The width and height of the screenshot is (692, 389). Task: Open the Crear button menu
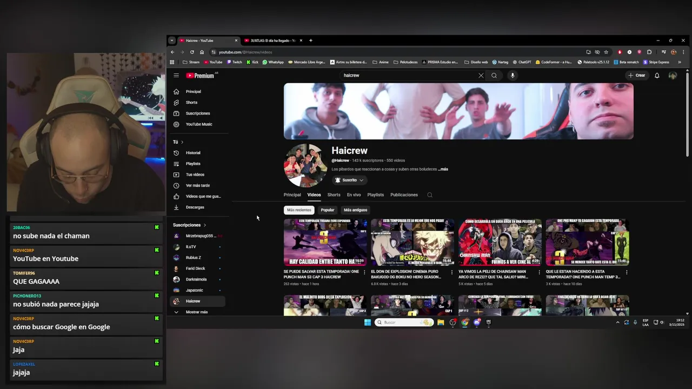637,76
